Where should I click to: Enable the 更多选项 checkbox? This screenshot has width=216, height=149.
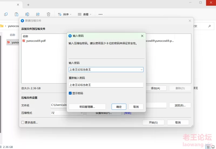point(23,122)
